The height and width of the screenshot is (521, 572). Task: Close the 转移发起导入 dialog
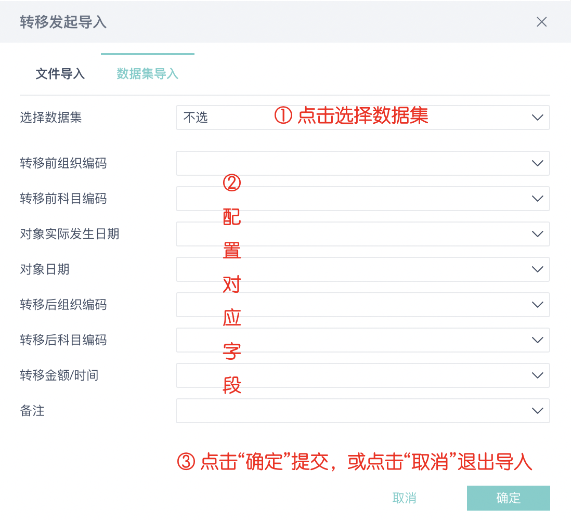pyautogui.click(x=542, y=22)
